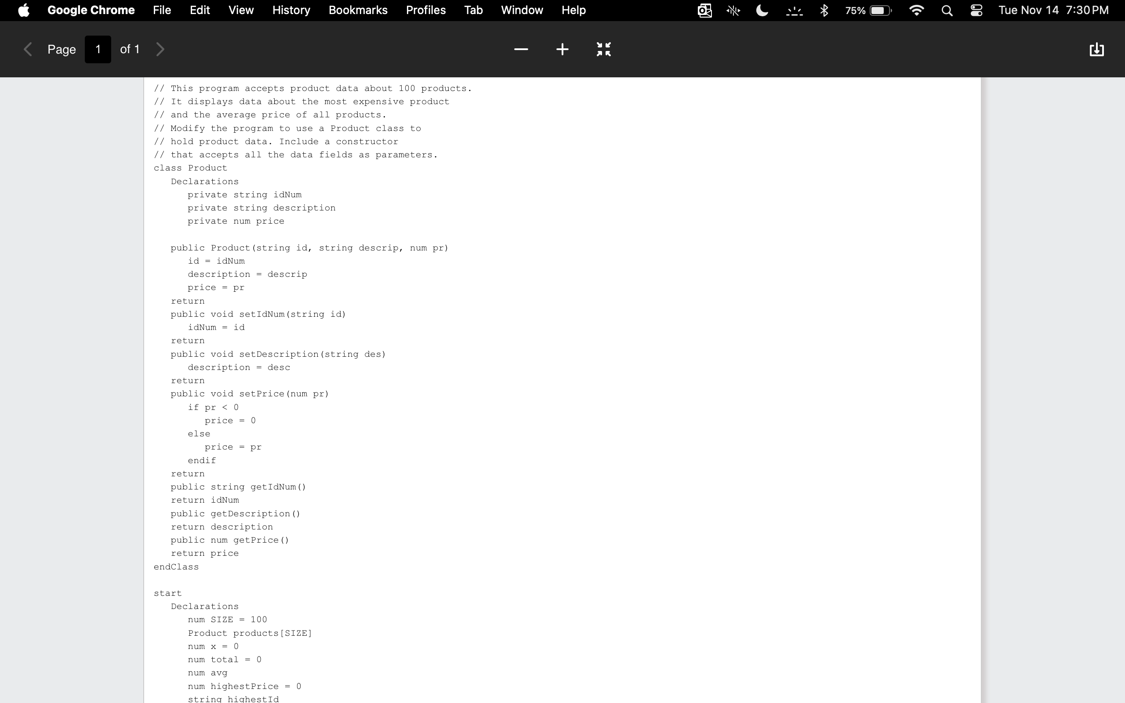Click the 'public void setPrice(num pr)' line

(x=250, y=394)
